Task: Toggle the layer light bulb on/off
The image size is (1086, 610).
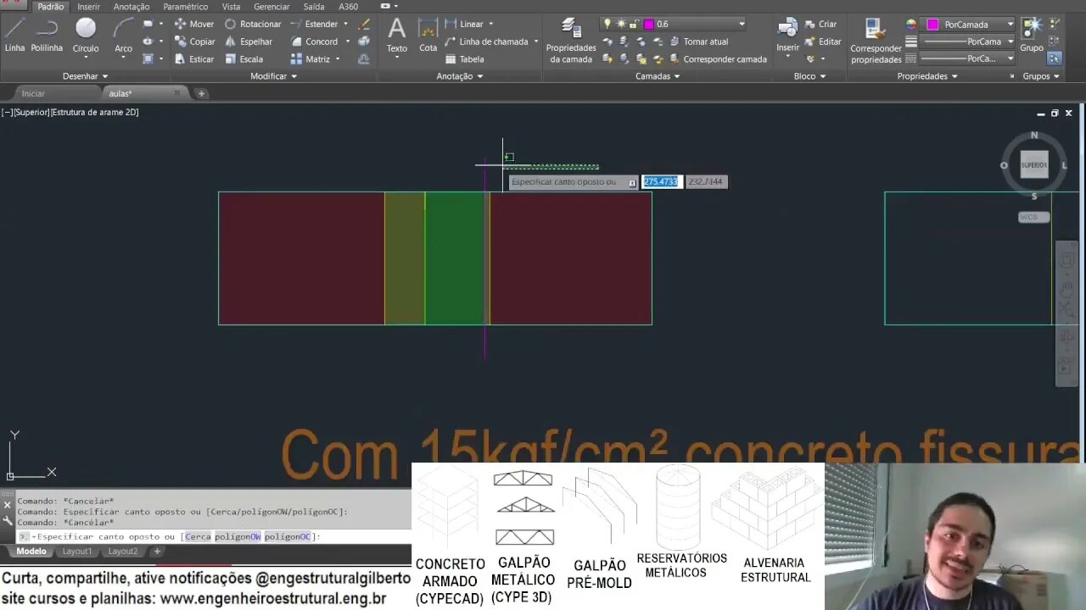Action: click(x=607, y=25)
